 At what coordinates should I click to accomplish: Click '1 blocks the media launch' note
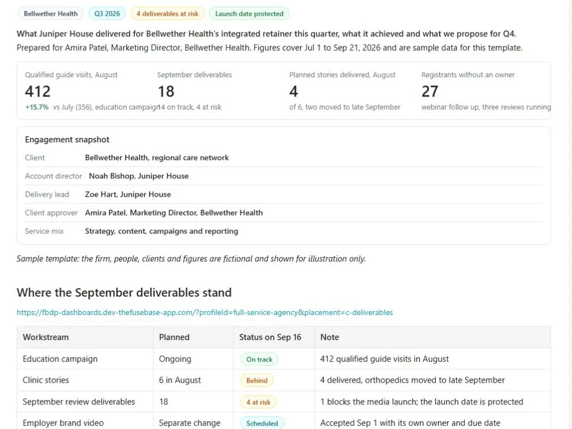click(x=422, y=402)
